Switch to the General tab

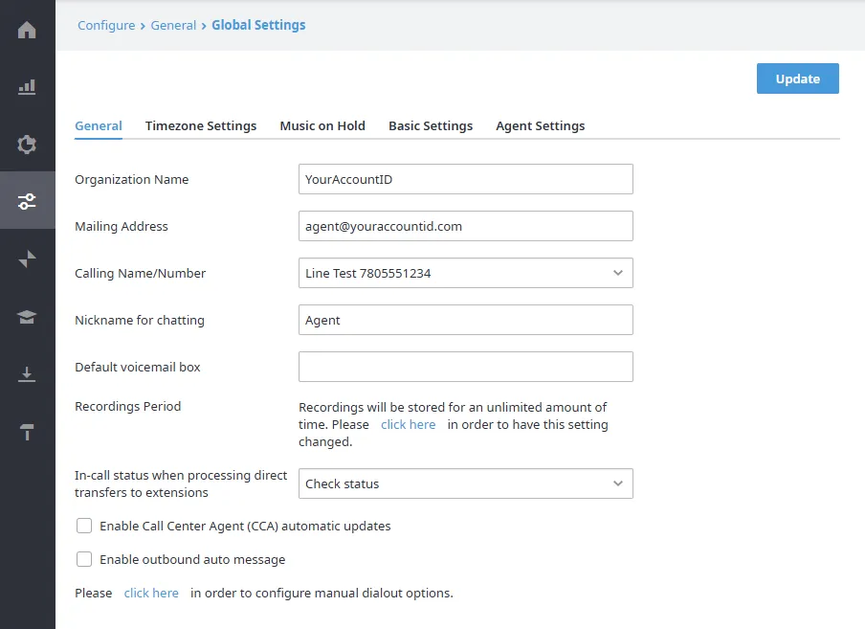click(99, 125)
